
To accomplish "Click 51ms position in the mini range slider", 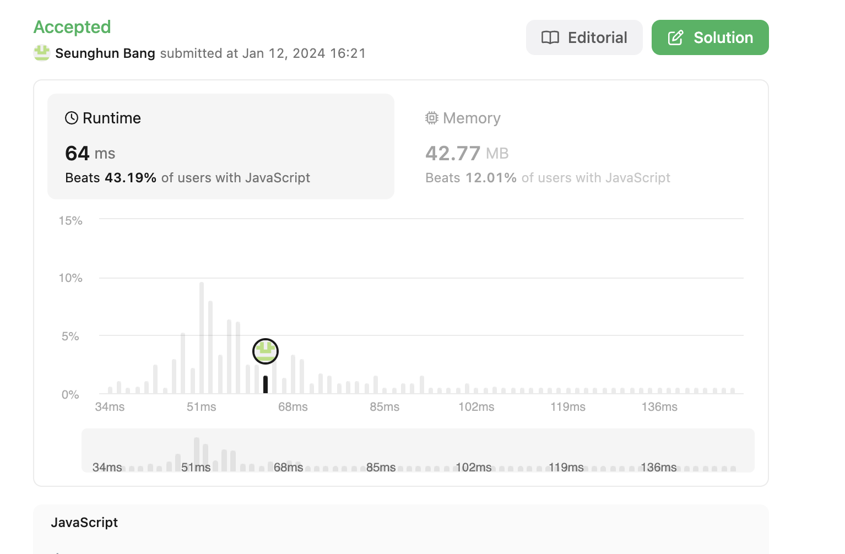I will point(196,467).
